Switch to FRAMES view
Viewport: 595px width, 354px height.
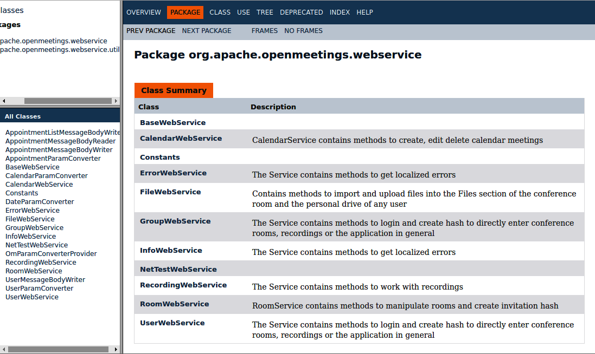click(x=265, y=31)
